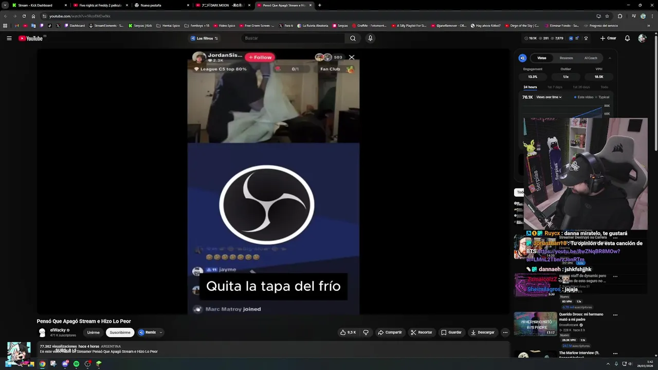Toggle Este video series in chart
658x370 pixels.
[584, 97]
